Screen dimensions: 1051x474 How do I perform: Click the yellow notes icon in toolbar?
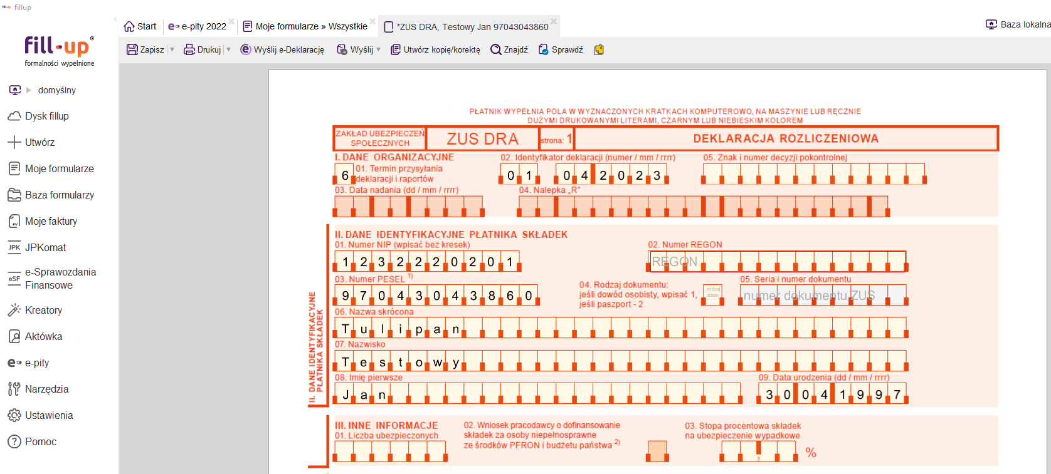coord(599,49)
